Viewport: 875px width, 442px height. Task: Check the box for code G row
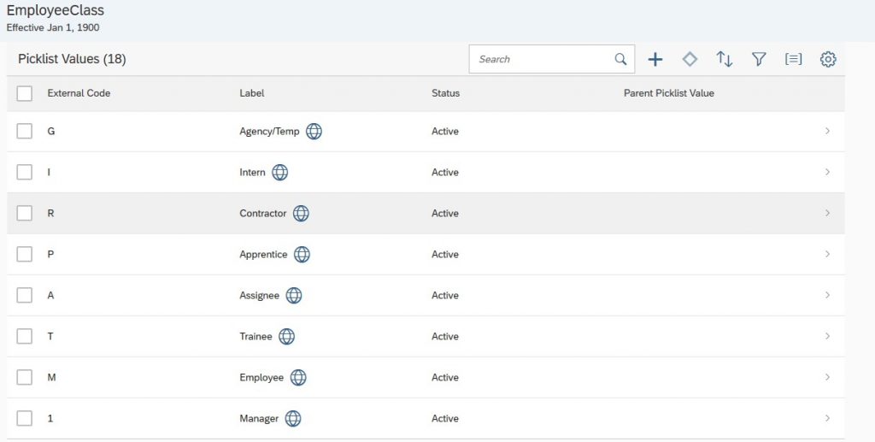click(x=25, y=131)
